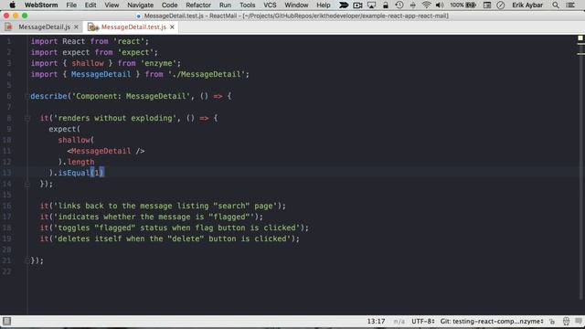This screenshot has height=329, width=585.
Task: Click the unlocked padlock menu bar icon
Action: click(x=386, y=5)
